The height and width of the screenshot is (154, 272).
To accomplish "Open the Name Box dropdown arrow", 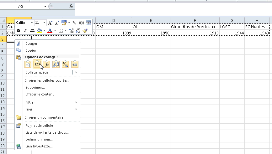I will [45, 7].
